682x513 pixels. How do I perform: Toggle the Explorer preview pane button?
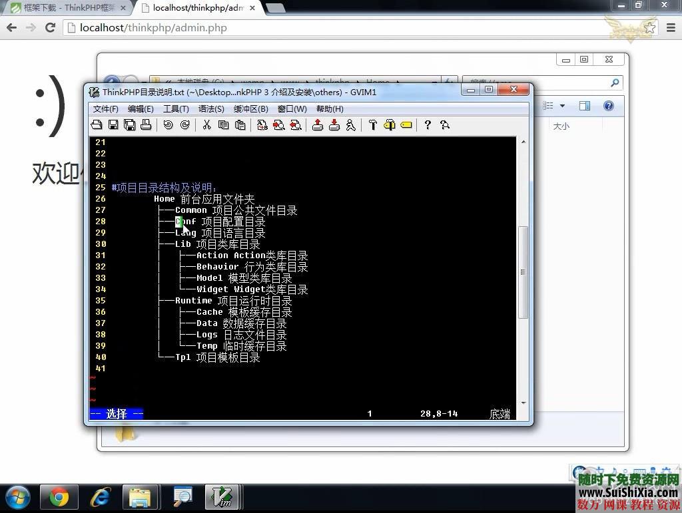pos(584,106)
